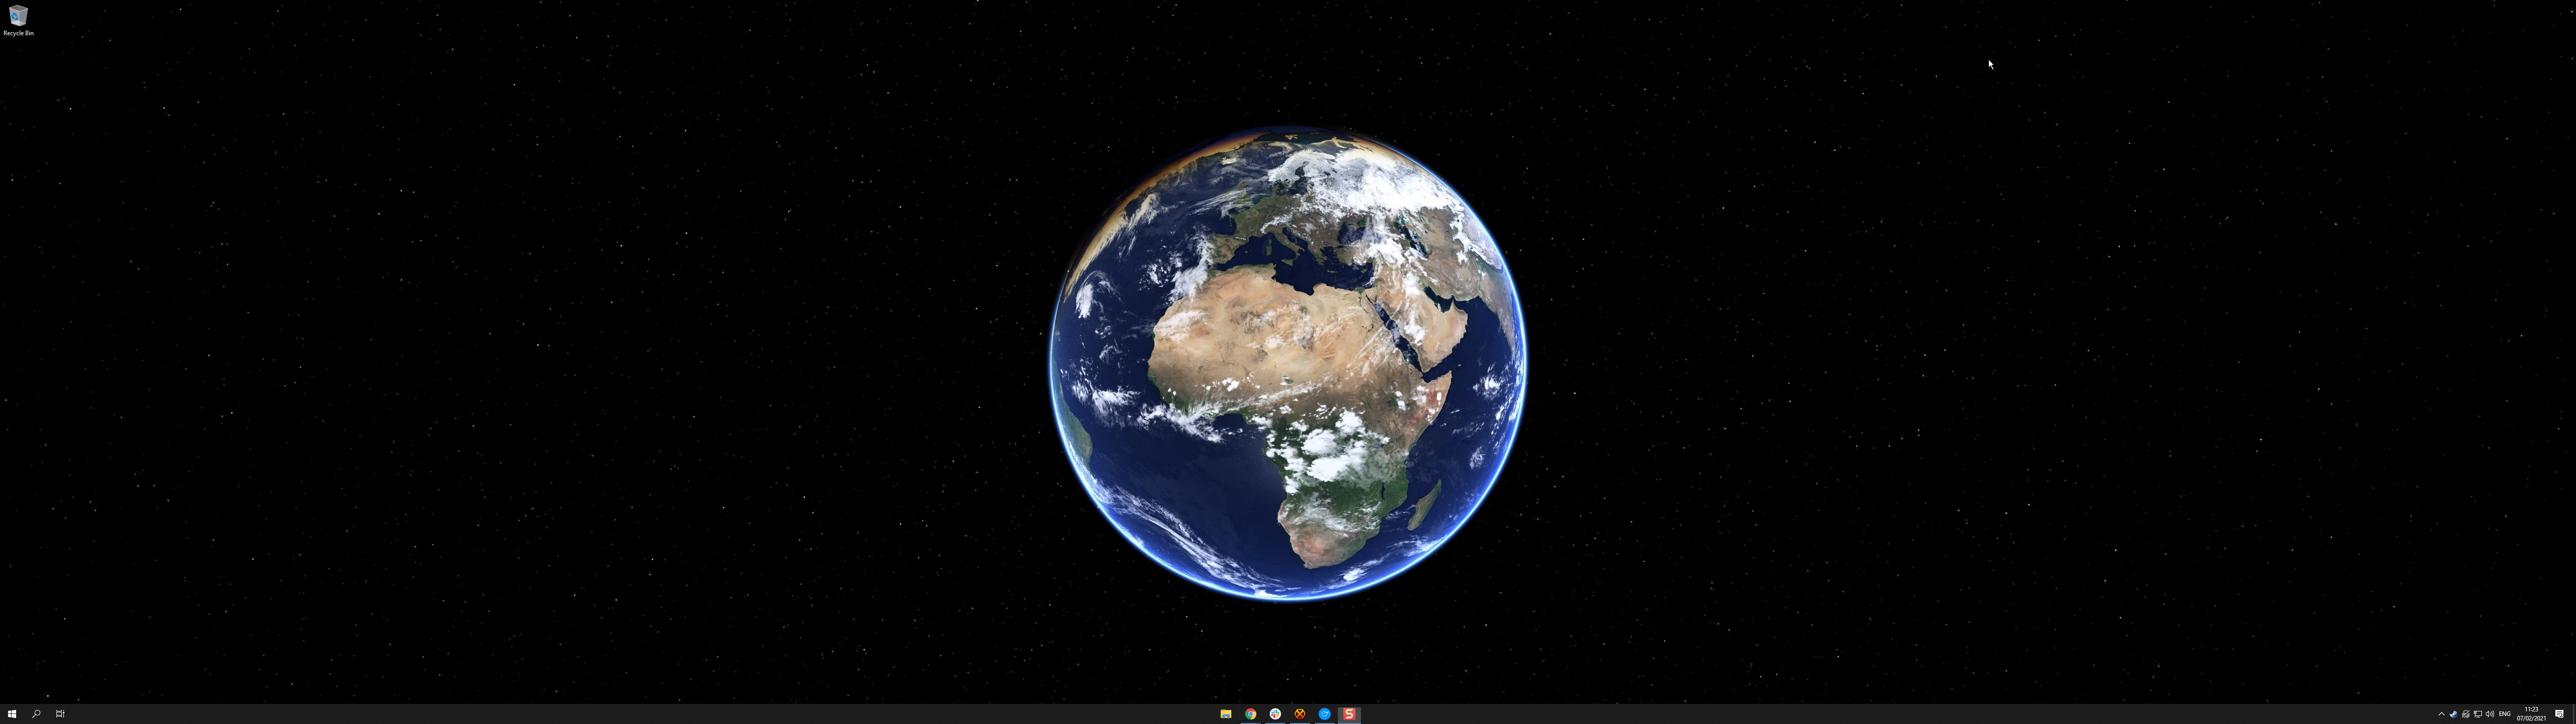The image size is (2576, 724).
Task: Open the notification Action Center
Action: (x=2559, y=714)
